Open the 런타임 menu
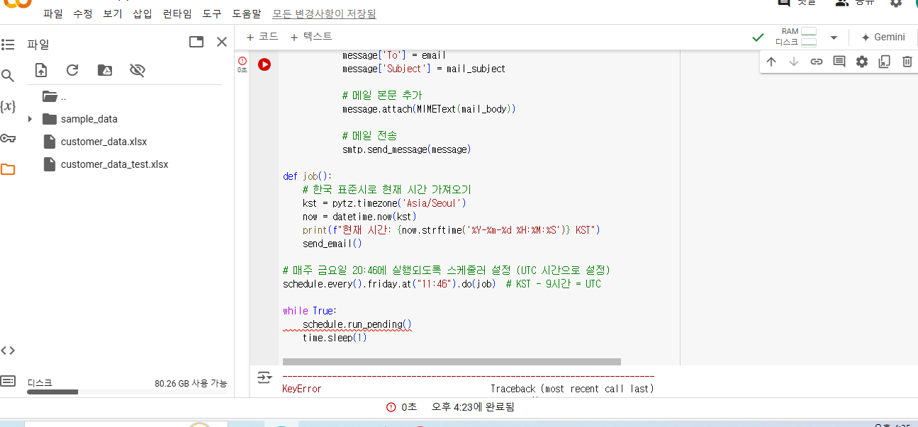This screenshot has height=427, width=918. click(x=177, y=13)
